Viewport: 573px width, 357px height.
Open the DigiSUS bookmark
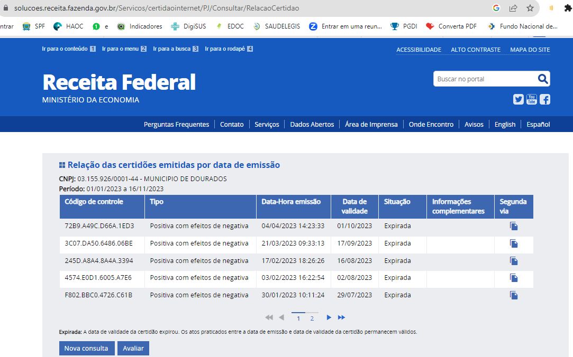[188, 26]
